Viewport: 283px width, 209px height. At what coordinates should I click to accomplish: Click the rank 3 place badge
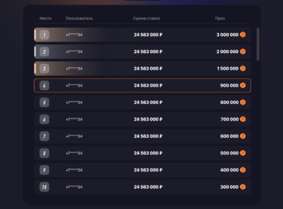[x=44, y=69]
